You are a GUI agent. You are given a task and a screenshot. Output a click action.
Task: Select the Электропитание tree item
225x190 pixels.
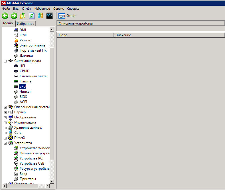[33, 45]
